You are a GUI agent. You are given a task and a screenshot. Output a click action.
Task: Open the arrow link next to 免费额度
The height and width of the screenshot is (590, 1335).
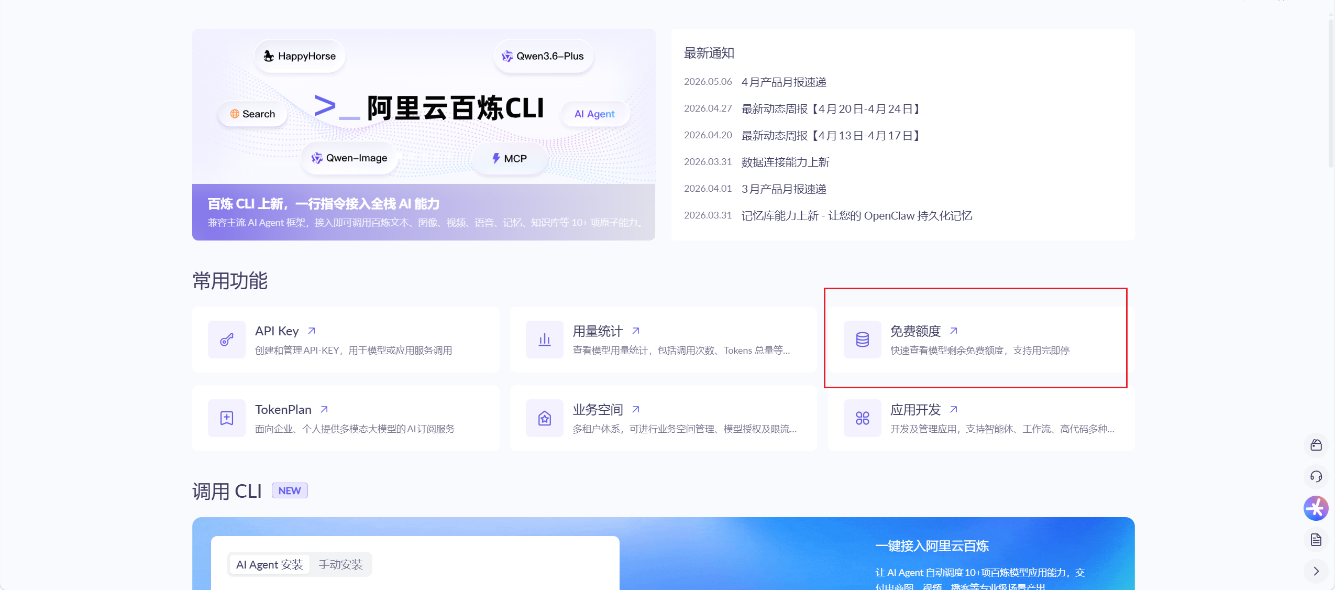(x=954, y=331)
